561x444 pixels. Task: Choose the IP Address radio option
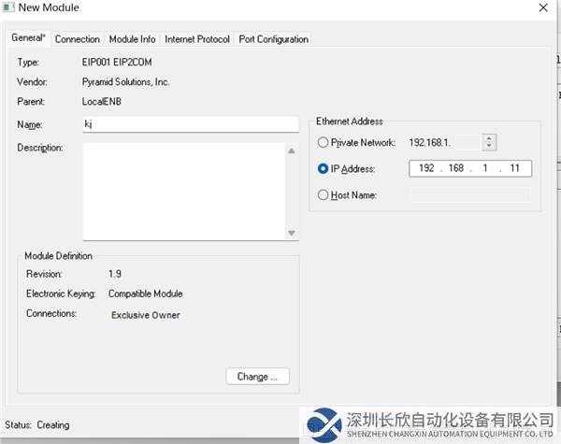coord(324,169)
